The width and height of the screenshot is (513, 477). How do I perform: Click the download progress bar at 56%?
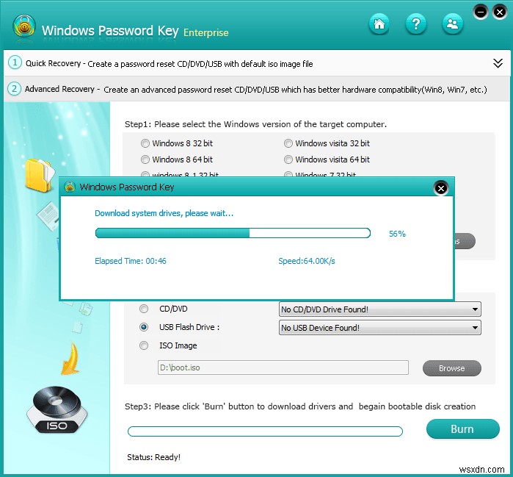[233, 233]
